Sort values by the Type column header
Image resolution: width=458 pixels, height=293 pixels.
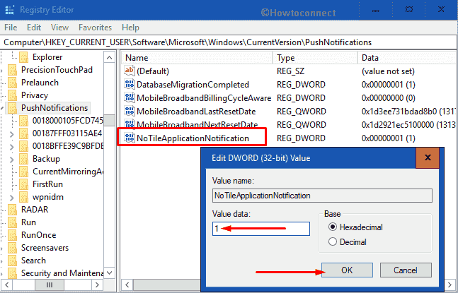pyautogui.click(x=286, y=57)
